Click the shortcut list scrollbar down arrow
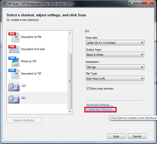 [x=70, y=111]
